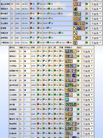Click the blue-framed ability icon in the 125 km row
The height and width of the screenshot is (138, 103).
75,23
